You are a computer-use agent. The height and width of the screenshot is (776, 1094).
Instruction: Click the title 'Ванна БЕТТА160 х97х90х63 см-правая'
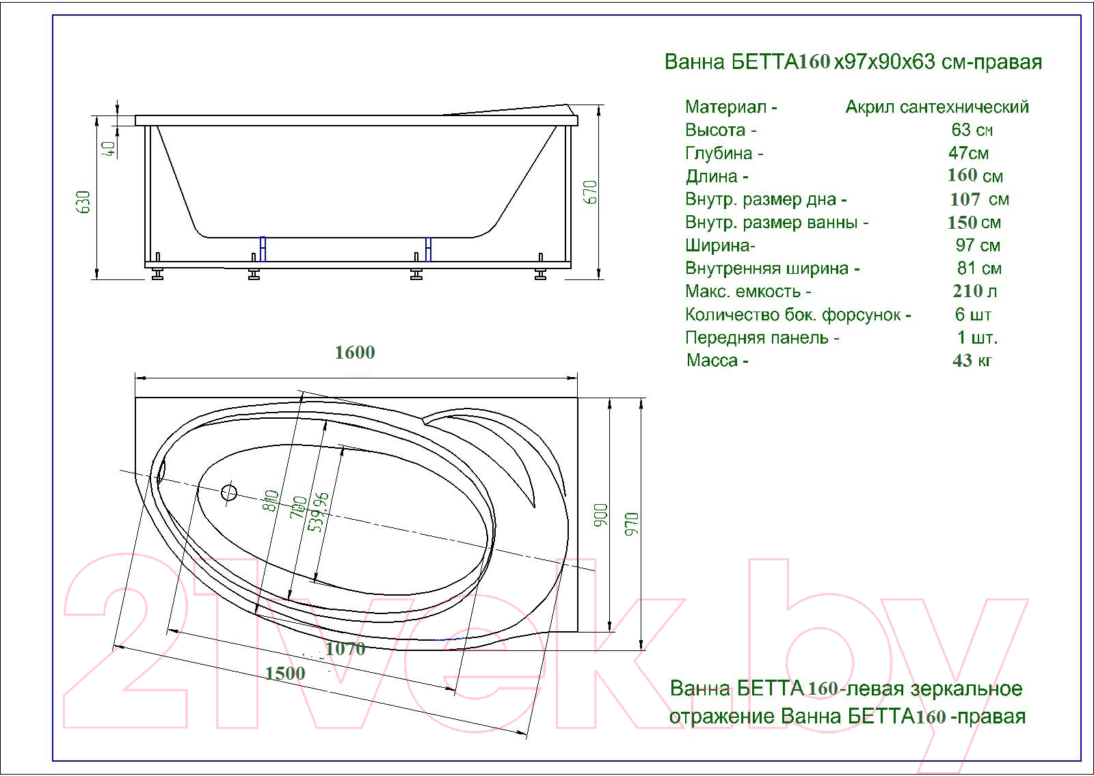(x=853, y=61)
